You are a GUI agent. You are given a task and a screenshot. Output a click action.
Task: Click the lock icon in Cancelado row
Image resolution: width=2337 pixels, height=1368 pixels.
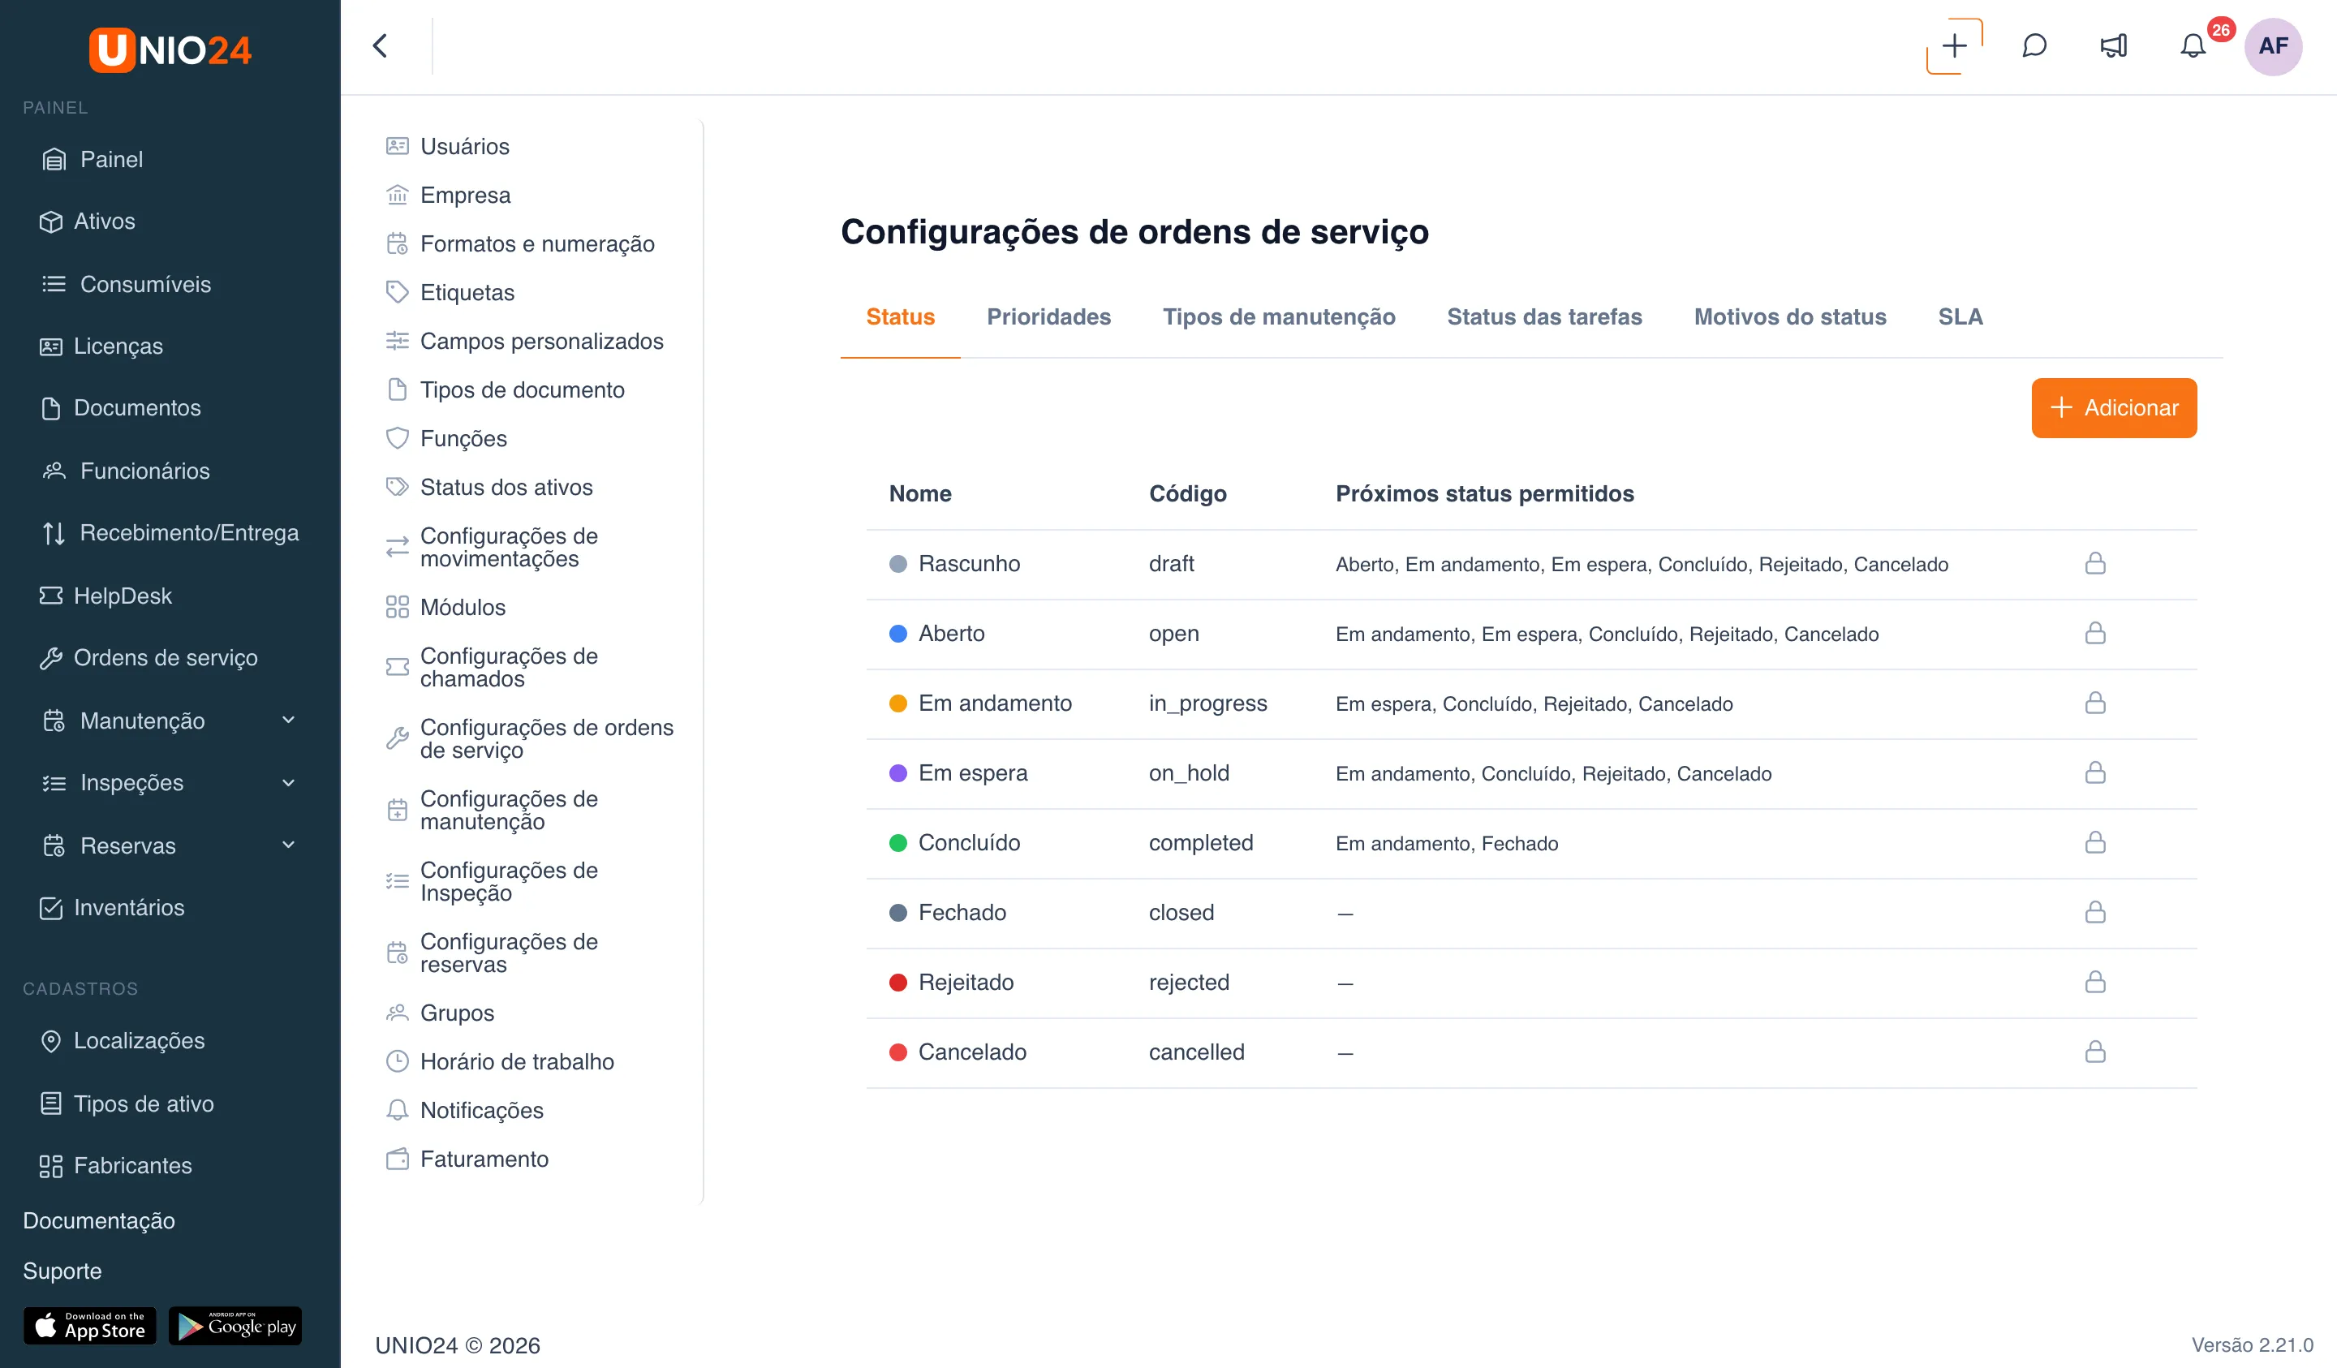(2095, 1052)
